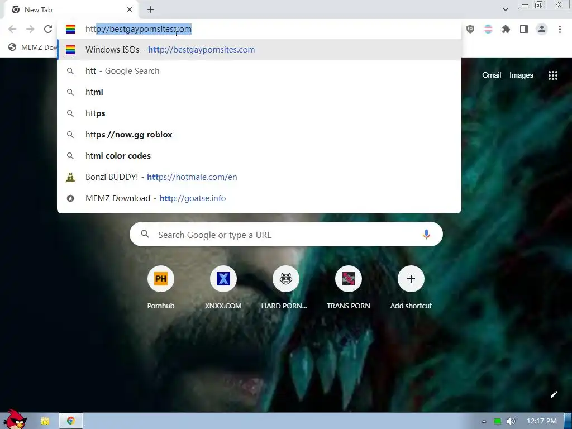Choose the 'html' search suggestion

click(x=259, y=92)
